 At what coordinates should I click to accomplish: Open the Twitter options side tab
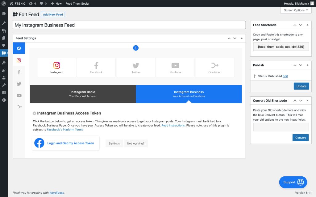[x=19, y=84]
